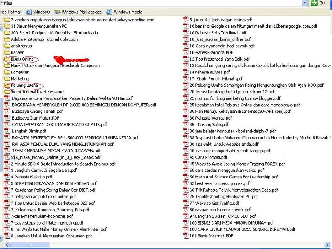
Task: Select 7 pelajaran ampuh bisnis online.pdf name
Action: (44, 197)
